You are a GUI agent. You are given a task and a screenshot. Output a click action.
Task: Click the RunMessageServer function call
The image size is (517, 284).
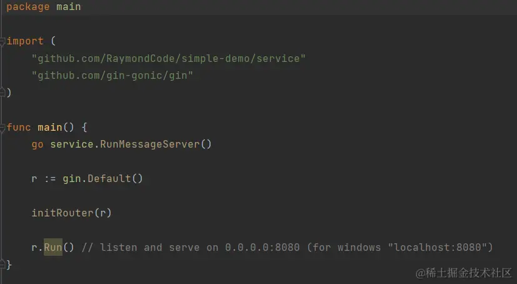pyautogui.click(x=149, y=144)
